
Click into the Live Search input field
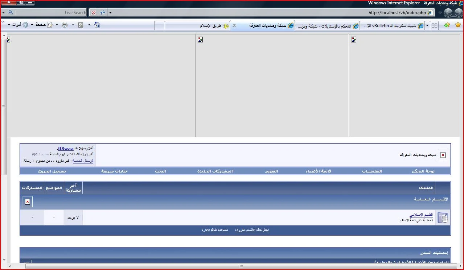click(51, 12)
